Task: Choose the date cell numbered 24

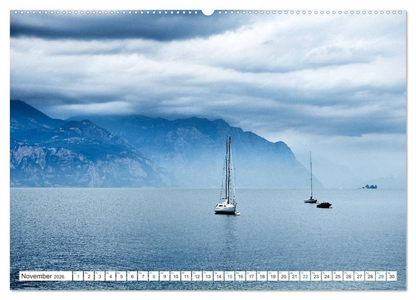Action: [x=327, y=276]
